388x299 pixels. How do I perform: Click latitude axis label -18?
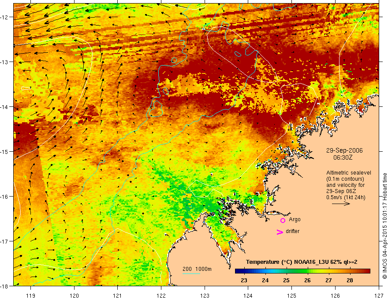5,286
